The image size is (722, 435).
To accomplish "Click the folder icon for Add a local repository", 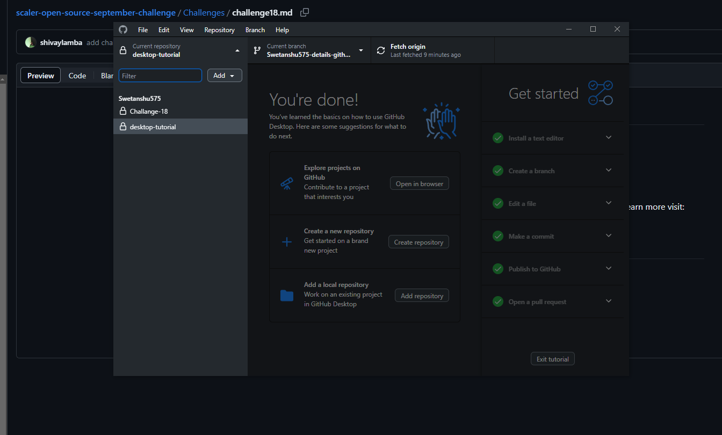I will pos(286,294).
